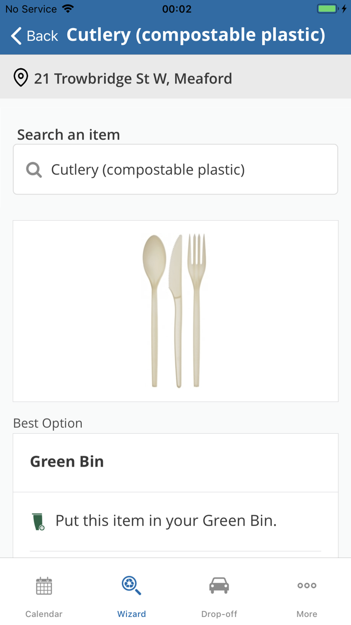This screenshot has width=351, height=625.
Task: Tap the Wi-Fi status icon
Action: [x=68, y=9]
